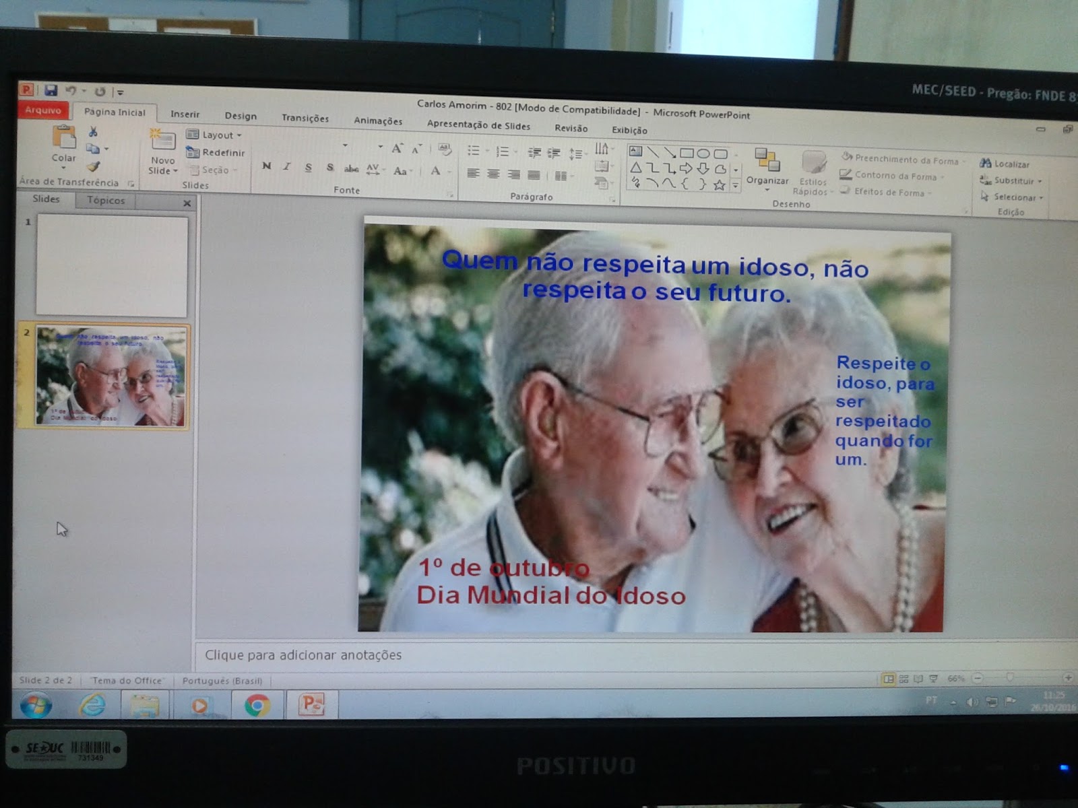Click the Increase list level indent icon
This screenshot has width=1078, height=808.
[x=554, y=154]
